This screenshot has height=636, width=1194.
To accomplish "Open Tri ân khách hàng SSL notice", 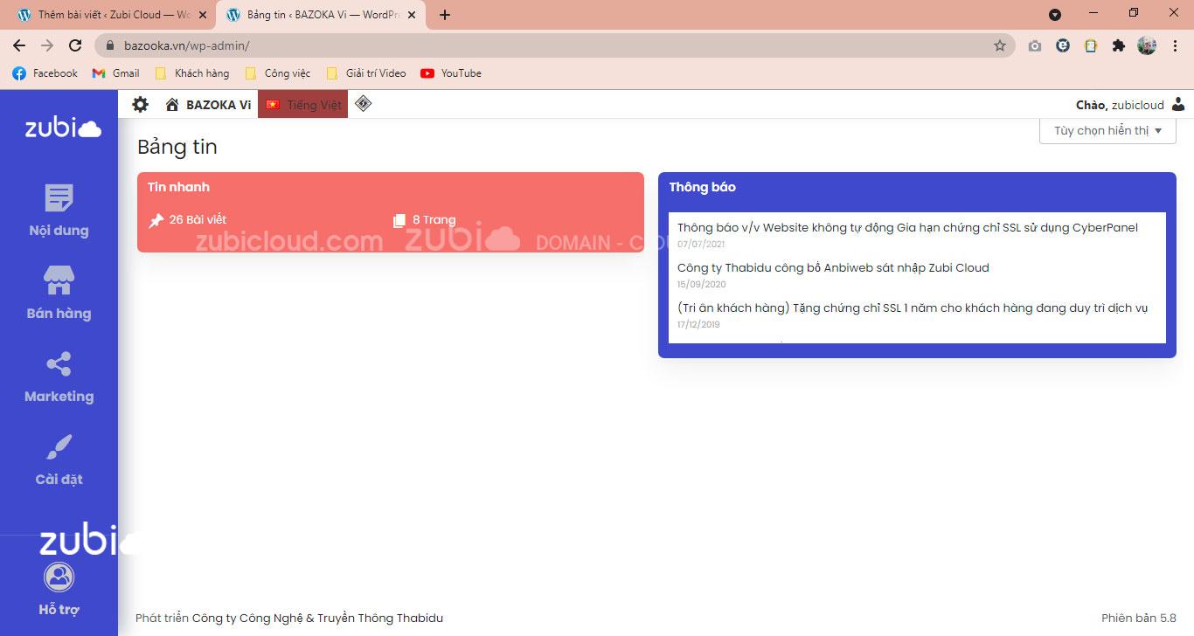I will (x=912, y=308).
